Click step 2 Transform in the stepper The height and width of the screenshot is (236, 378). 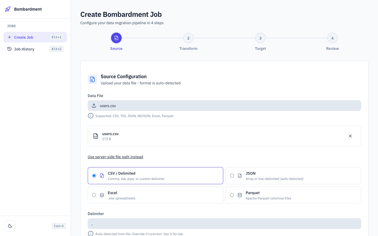188,38
